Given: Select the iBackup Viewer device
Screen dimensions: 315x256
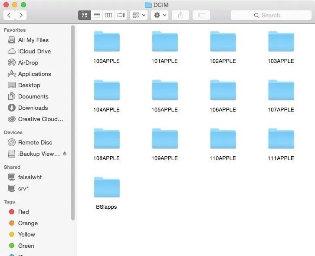Looking at the screenshot, I should click(x=34, y=154).
